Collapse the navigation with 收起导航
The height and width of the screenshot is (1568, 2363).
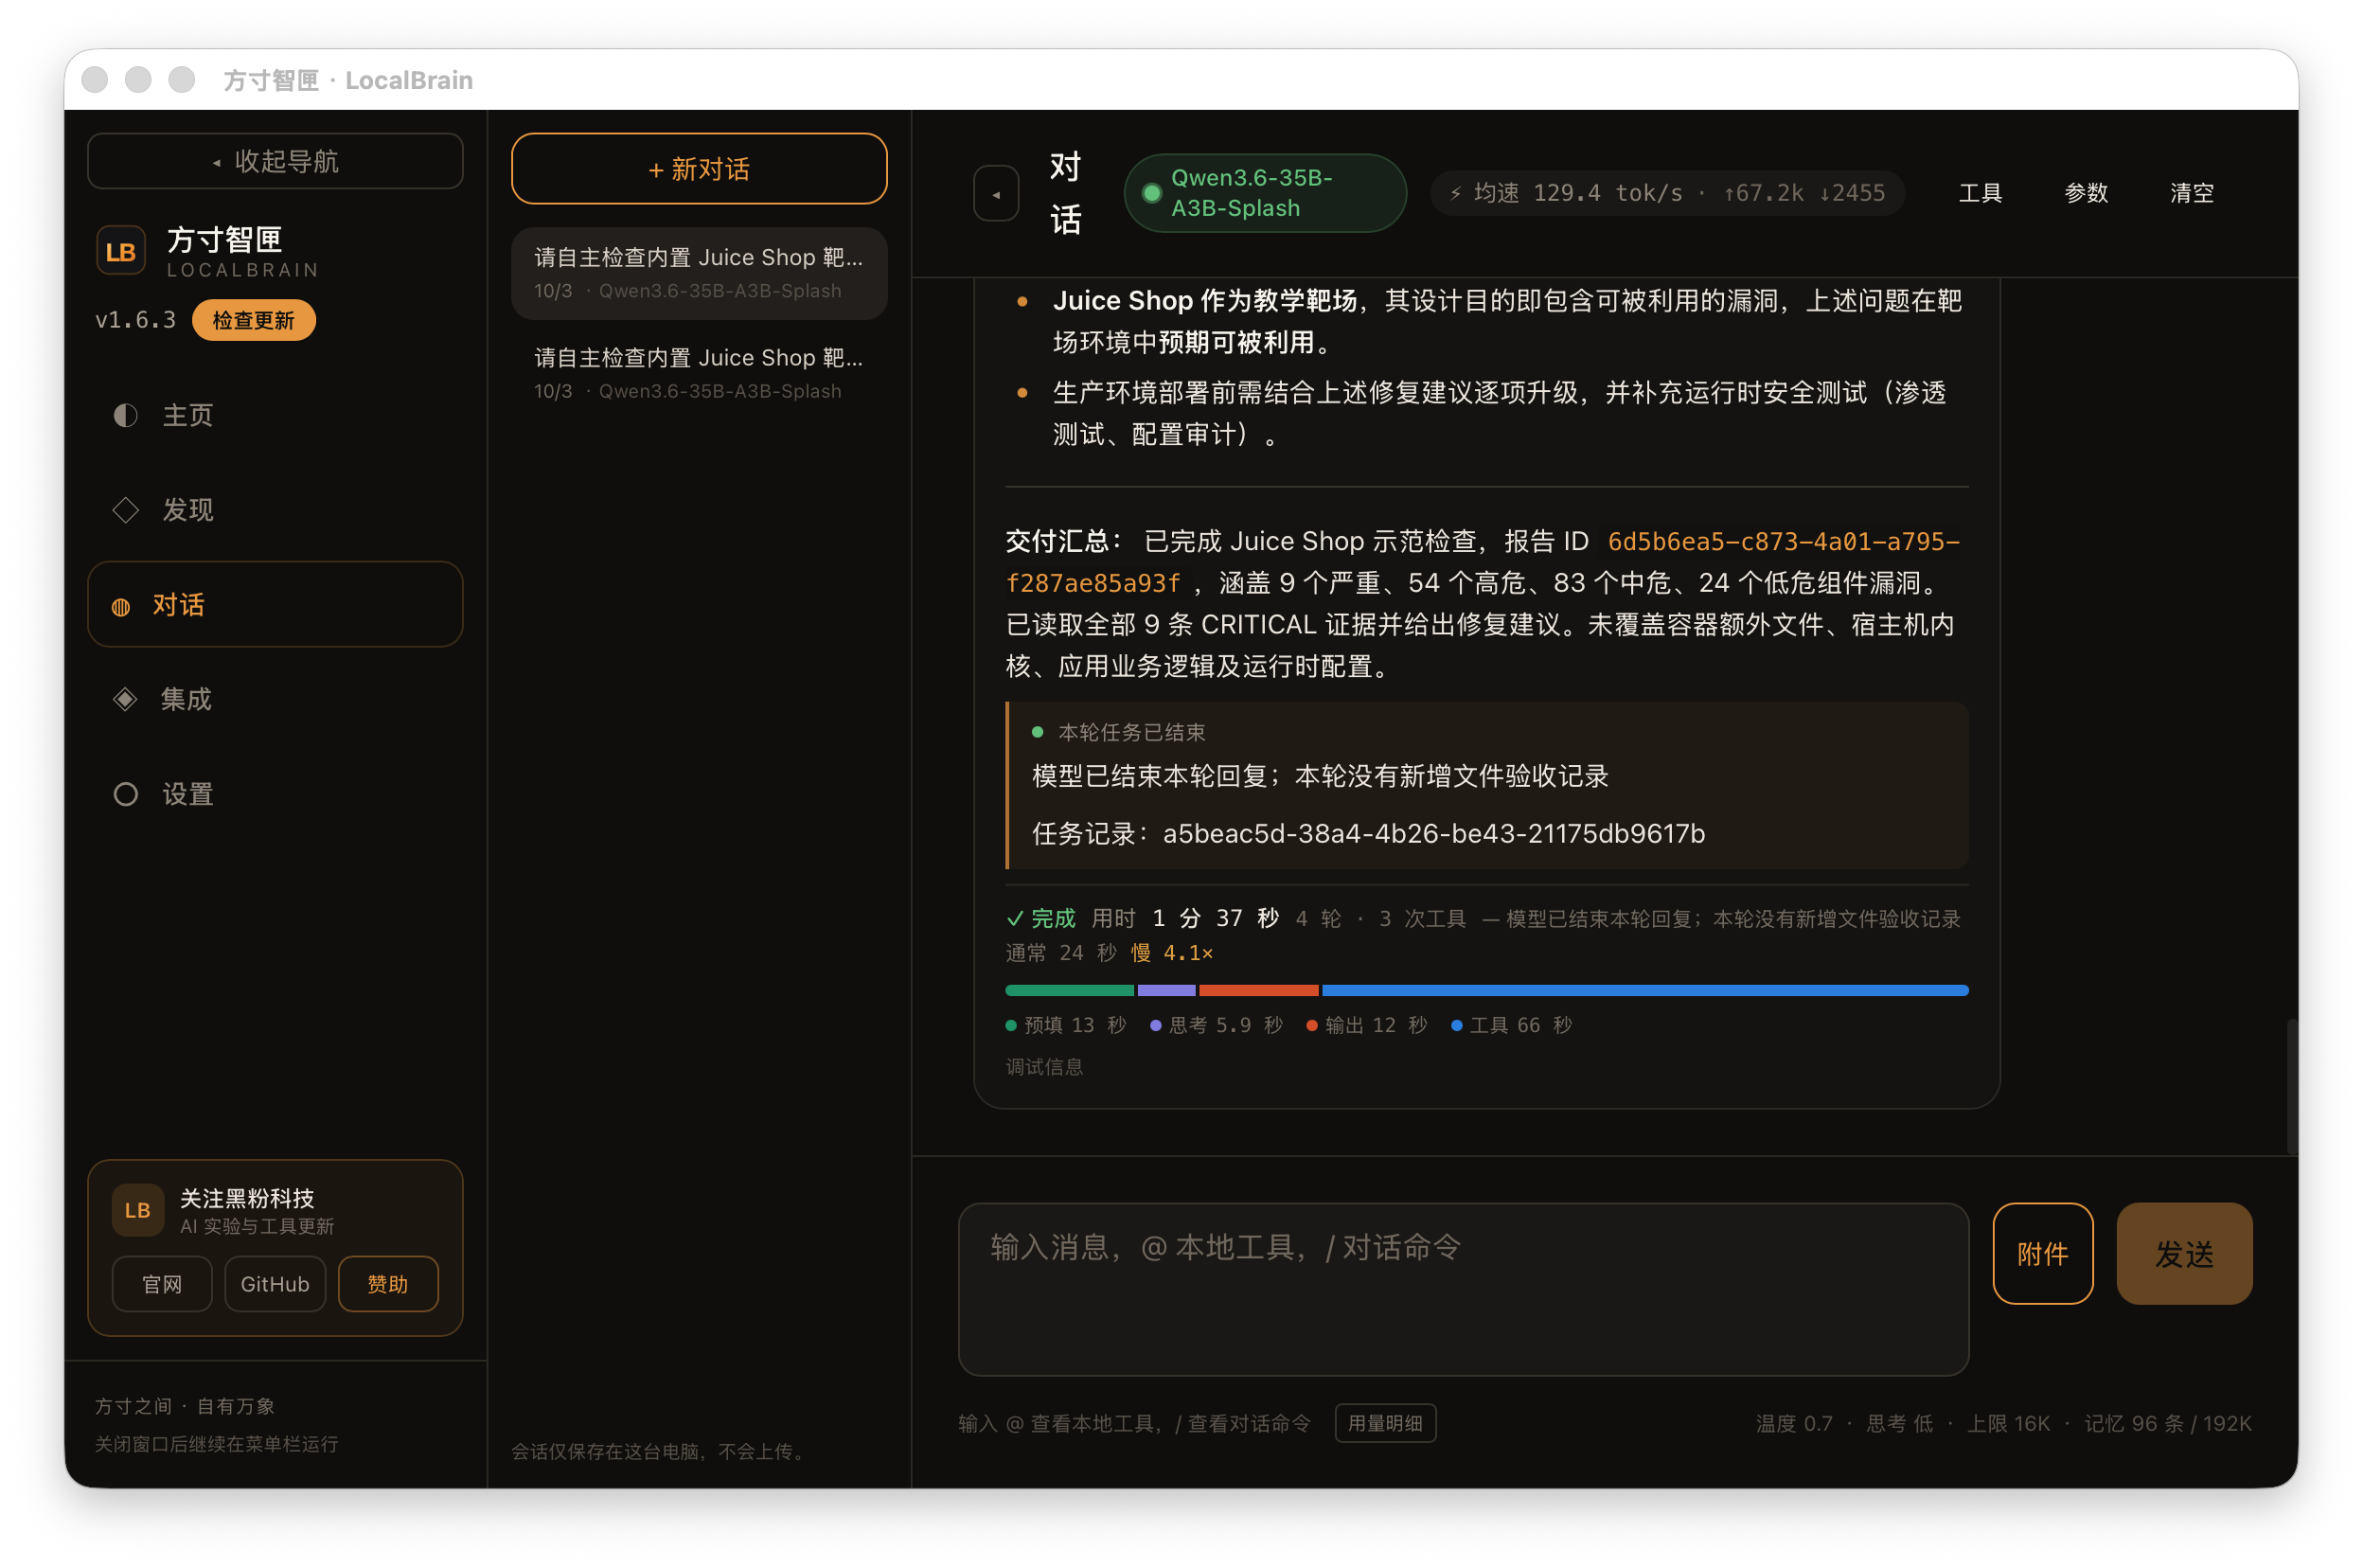(x=275, y=161)
